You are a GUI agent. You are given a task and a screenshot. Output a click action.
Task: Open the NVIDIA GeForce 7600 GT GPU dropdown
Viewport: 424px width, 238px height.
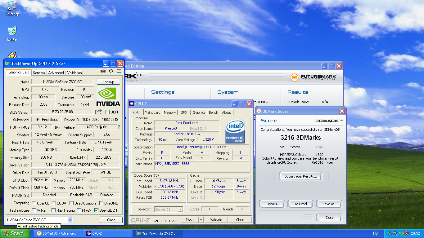70,220
